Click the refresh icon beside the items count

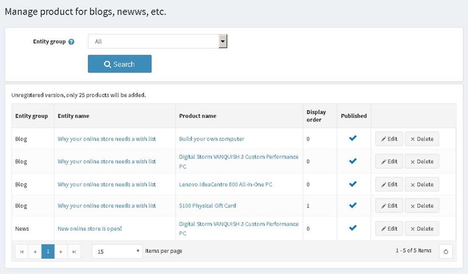(x=446, y=251)
